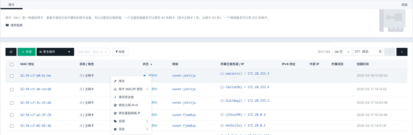Image resolution: width=413 pixels, height=135 pixels.
Task: Toggle the select-all checkbox in table header
Action: [x=12, y=64]
